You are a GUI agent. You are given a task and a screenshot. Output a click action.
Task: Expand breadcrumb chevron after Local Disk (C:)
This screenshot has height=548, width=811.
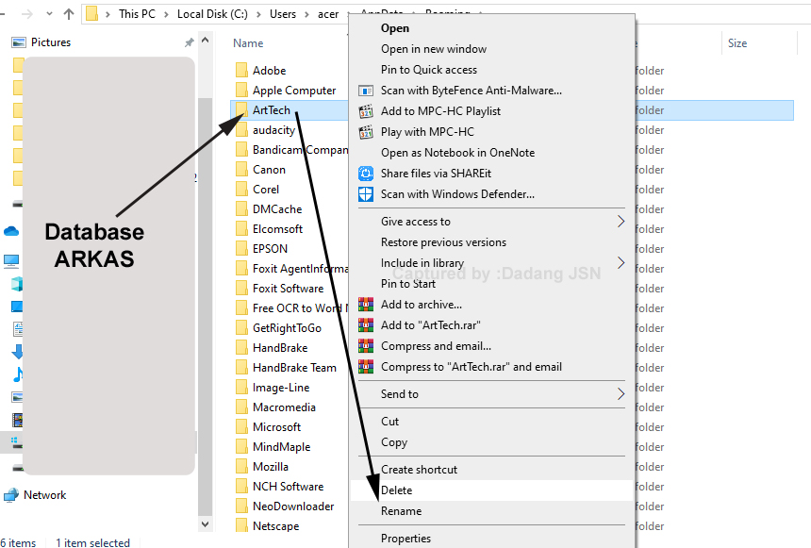click(x=258, y=14)
